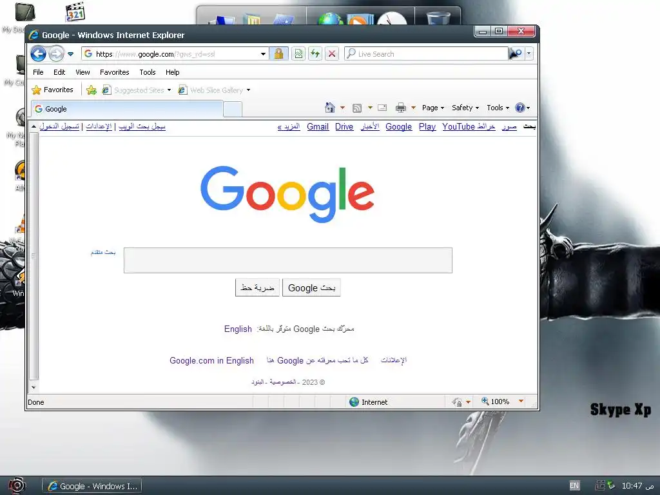The width and height of the screenshot is (660, 495).
Task: Open the View menu
Action: pyautogui.click(x=82, y=72)
